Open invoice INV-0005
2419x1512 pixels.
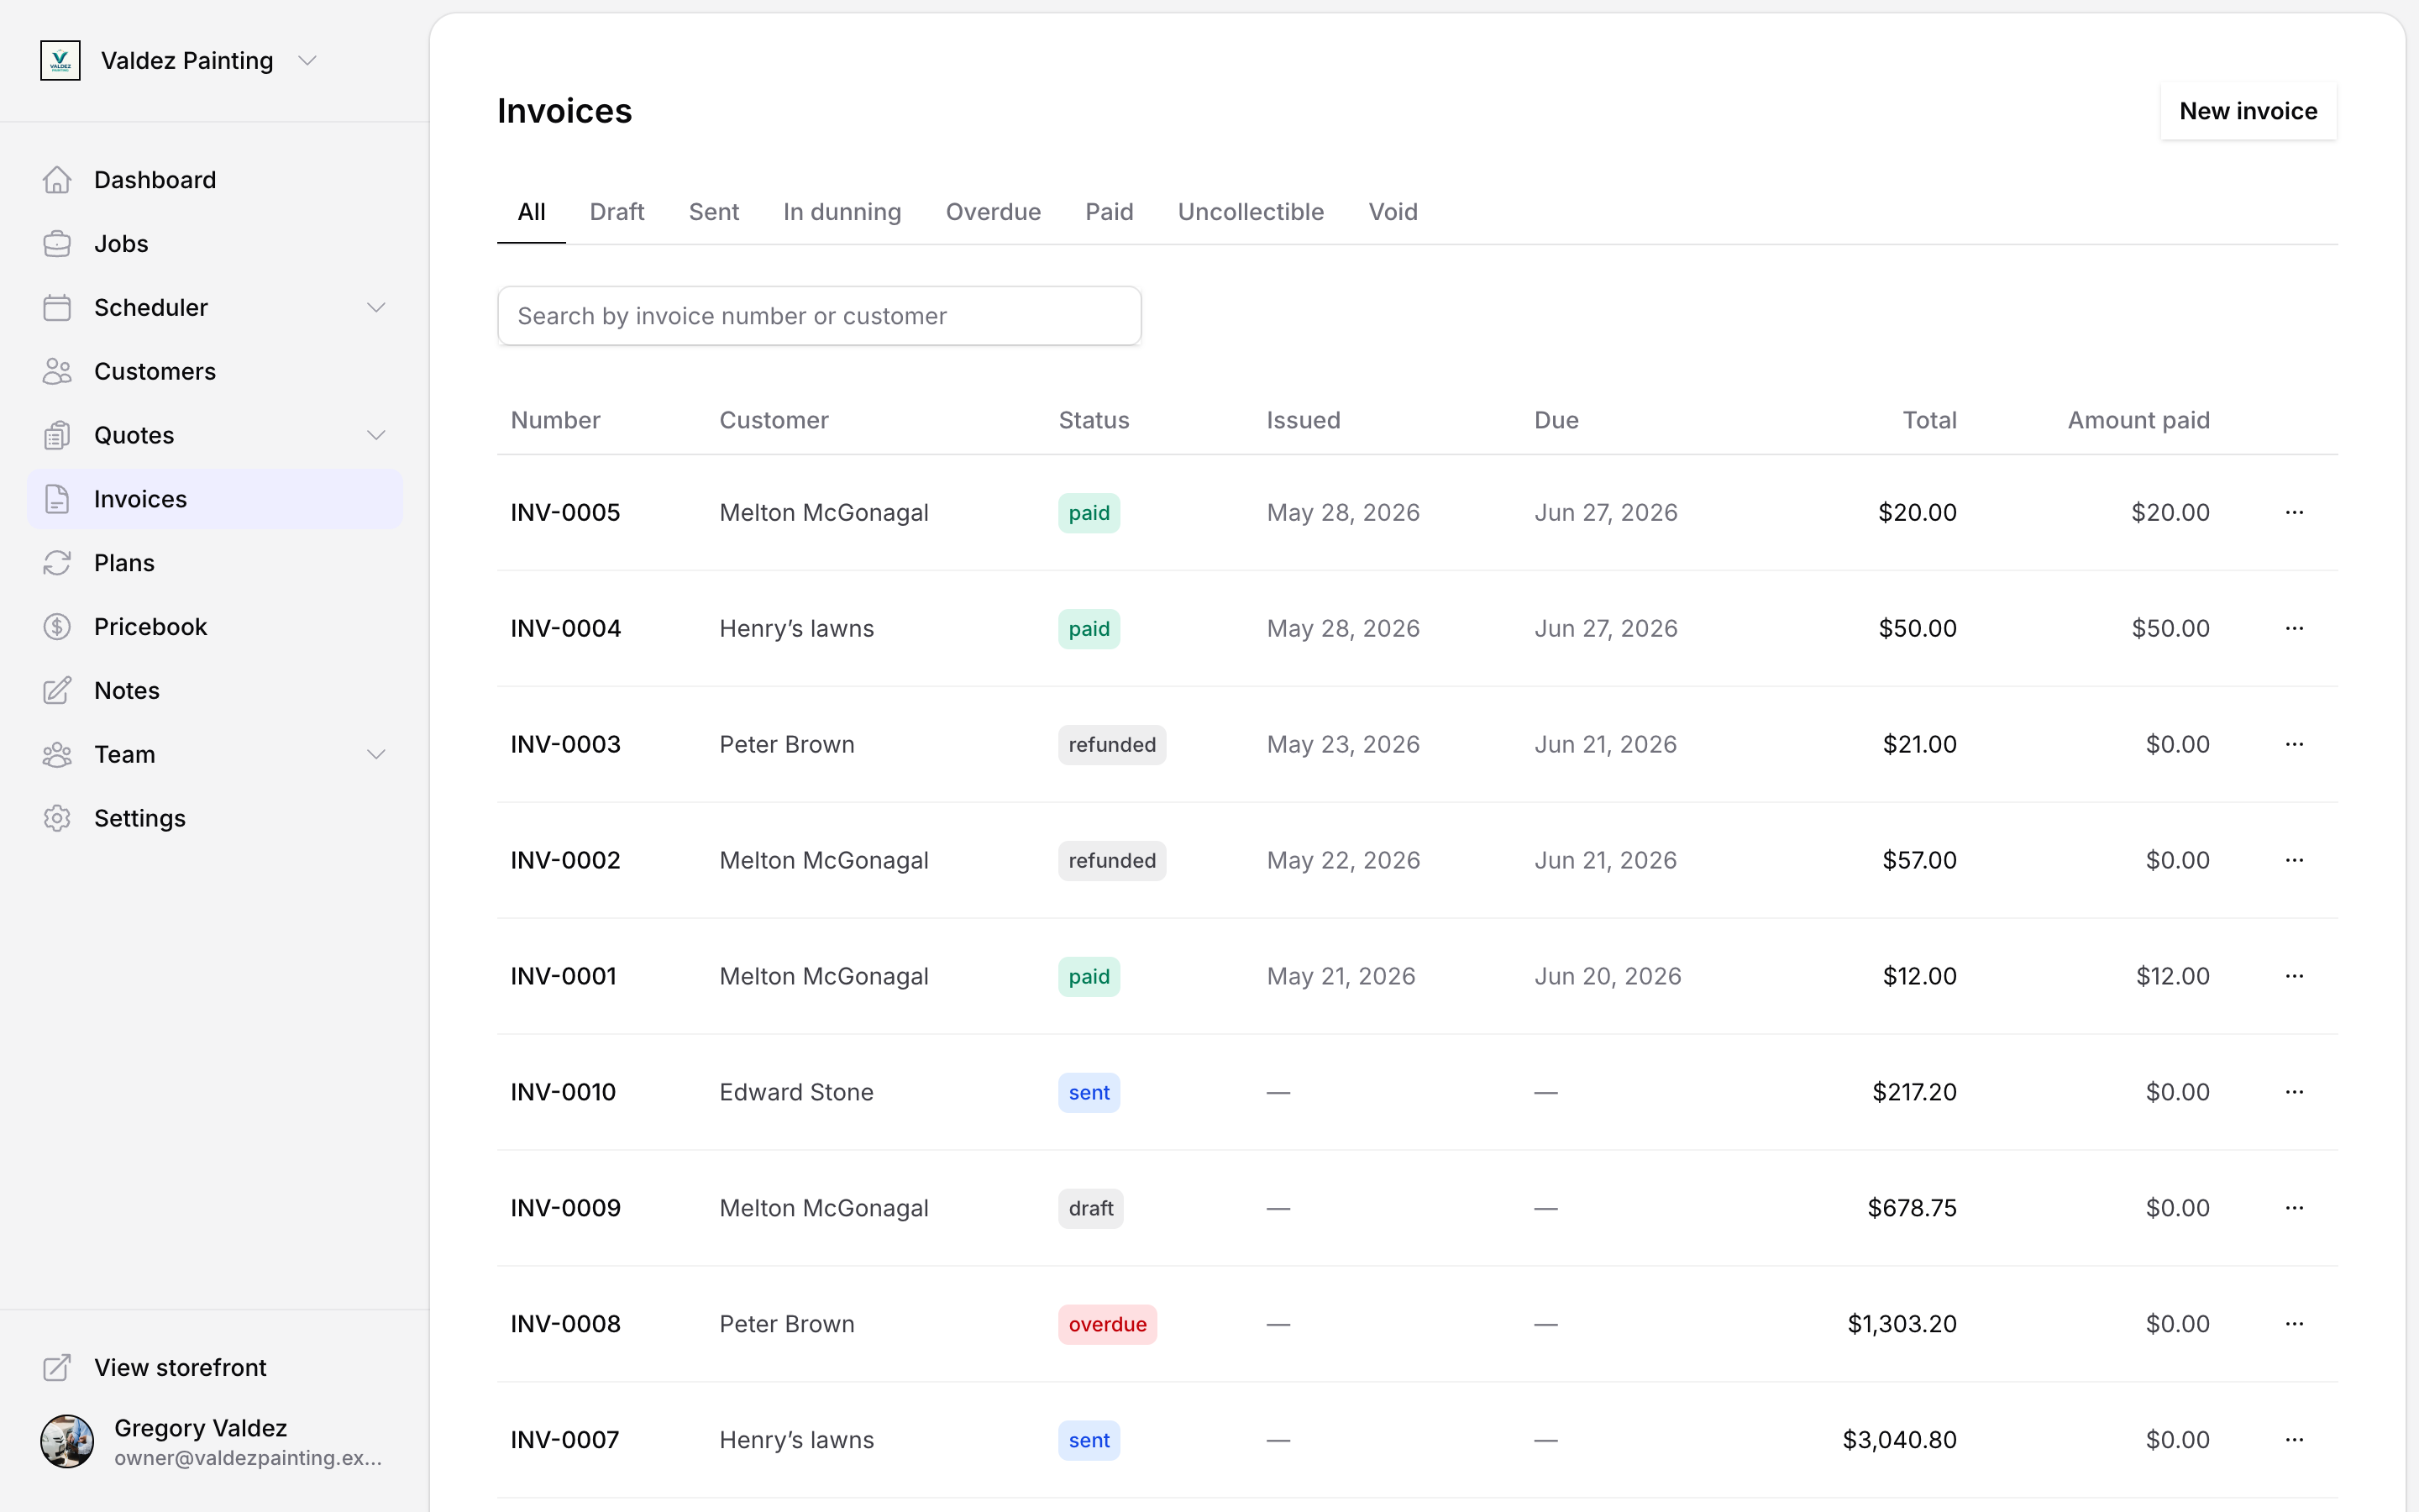(566, 513)
